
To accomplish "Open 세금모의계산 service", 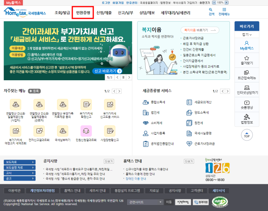I will point(199,102).
